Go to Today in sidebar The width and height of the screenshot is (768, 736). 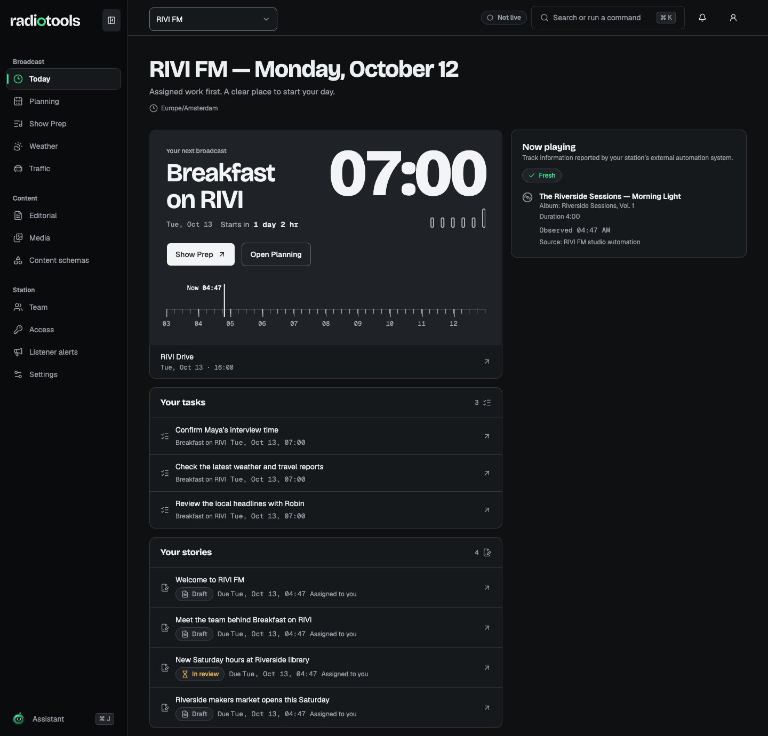pyautogui.click(x=63, y=79)
